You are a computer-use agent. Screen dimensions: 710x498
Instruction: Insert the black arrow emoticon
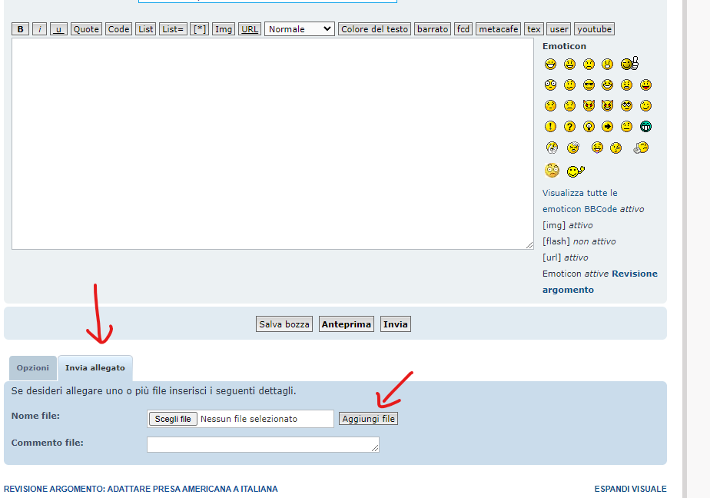[607, 127]
